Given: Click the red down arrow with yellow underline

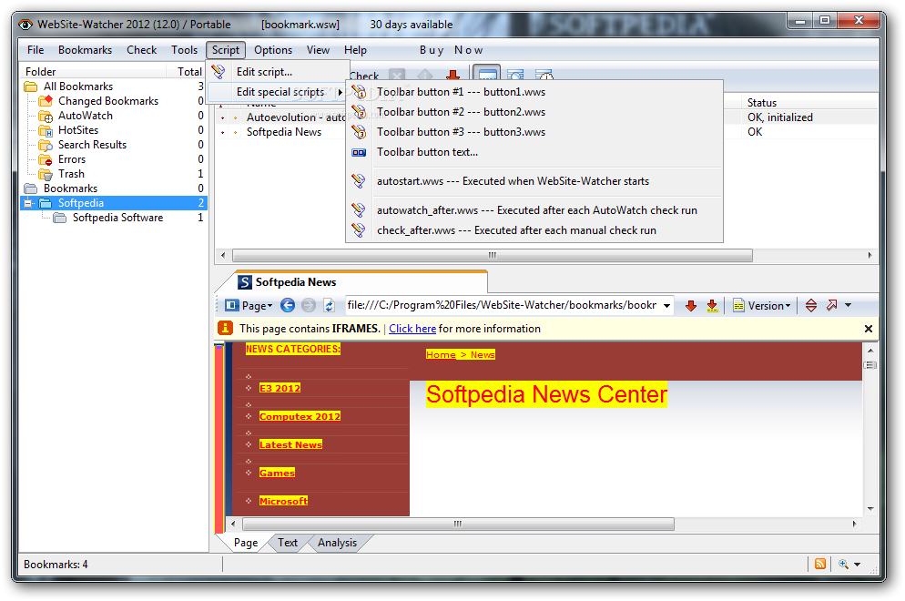Looking at the screenshot, I should [712, 305].
